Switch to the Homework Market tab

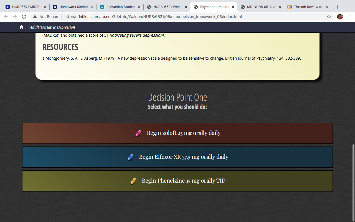73,7
